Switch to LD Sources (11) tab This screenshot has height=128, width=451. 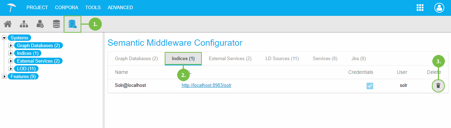[x=282, y=58]
